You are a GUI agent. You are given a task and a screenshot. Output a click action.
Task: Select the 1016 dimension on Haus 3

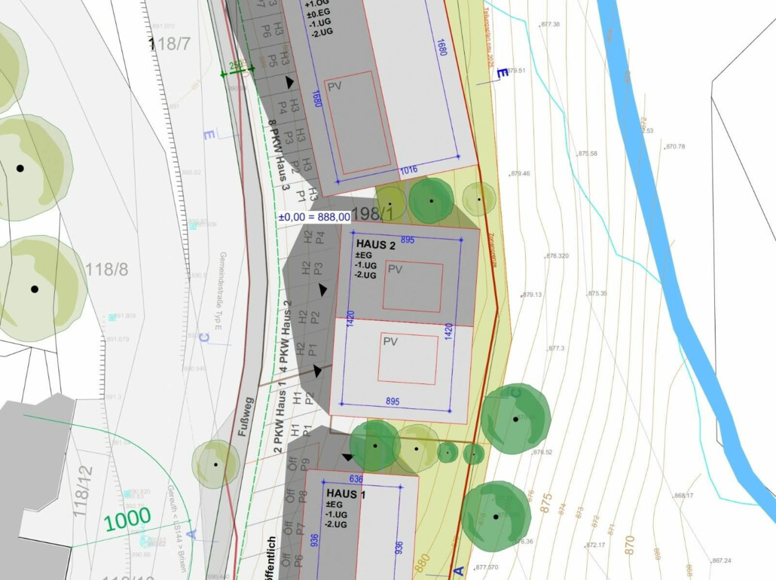tap(408, 170)
